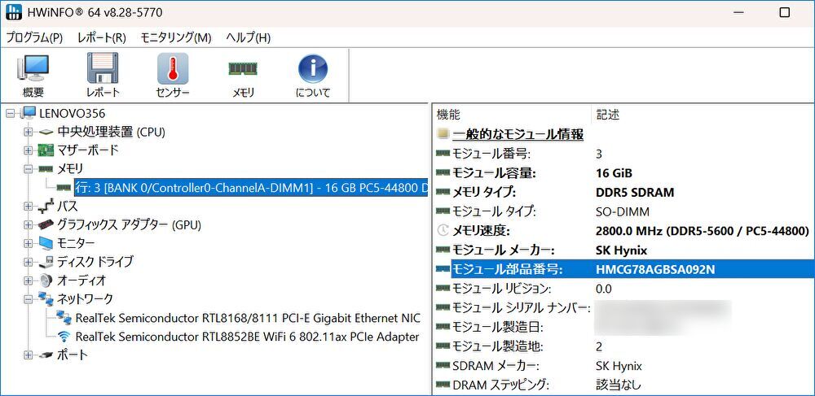Click the メモリ memory chip toolbar icon
Viewport: 815px width, 396px height.
coord(243,76)
